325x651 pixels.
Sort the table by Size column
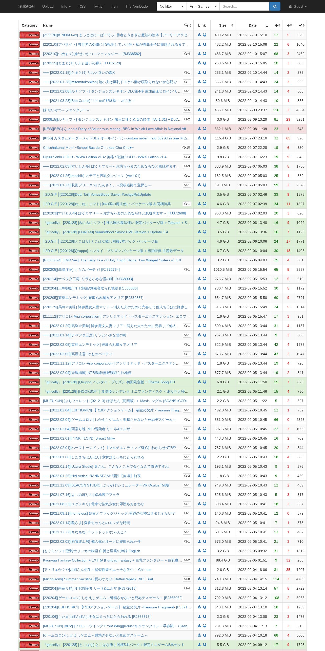tap(223, 25)
